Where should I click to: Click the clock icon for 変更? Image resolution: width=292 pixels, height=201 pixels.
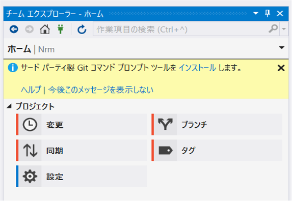click(30, 124)
